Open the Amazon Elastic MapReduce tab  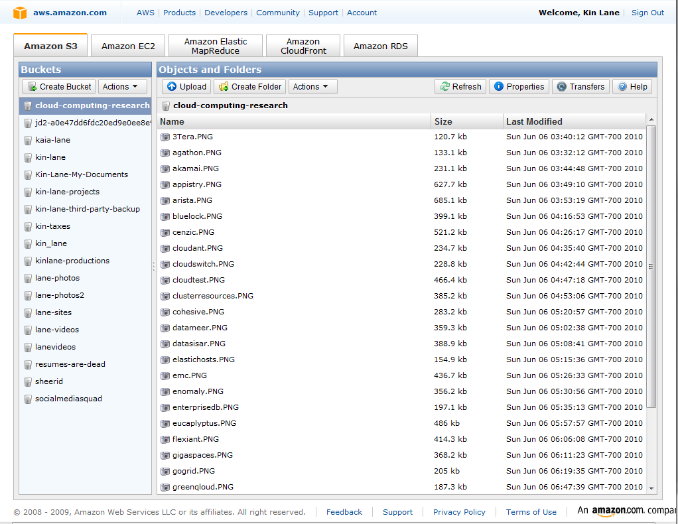216,46
